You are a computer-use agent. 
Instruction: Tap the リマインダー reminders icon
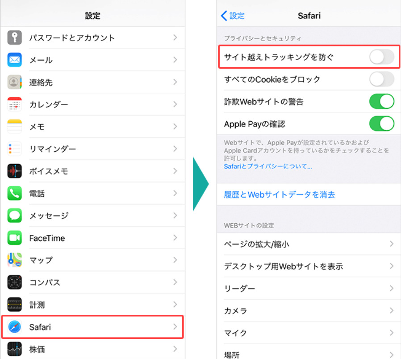(15, 149)
